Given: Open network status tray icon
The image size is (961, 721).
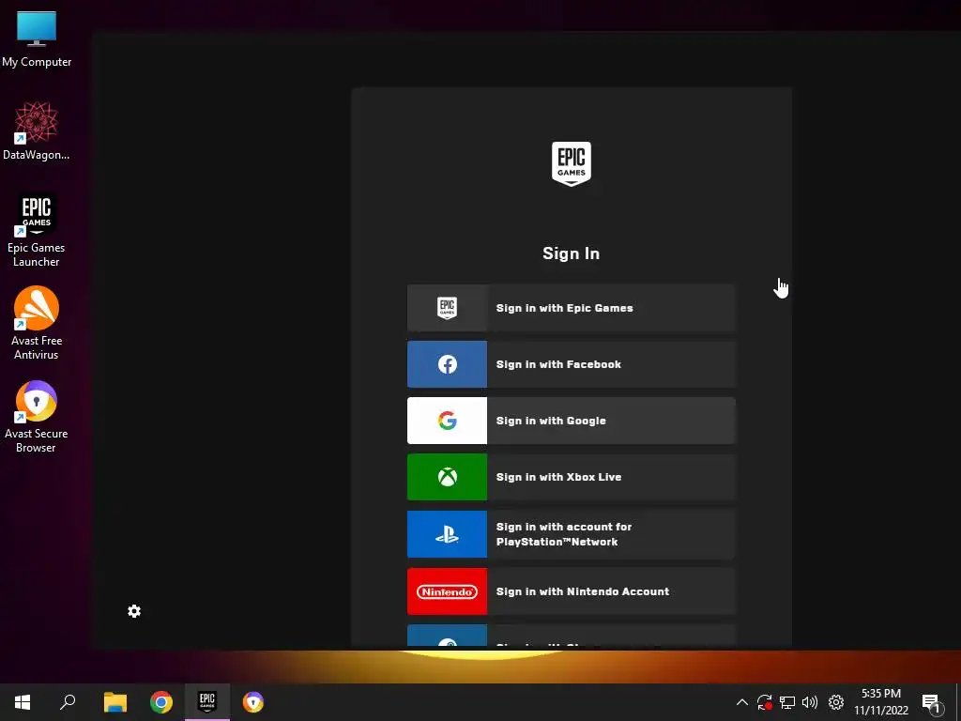Looking at the screenshot, I should pos(787,702).
